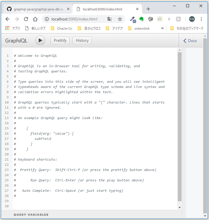Open the Oracle12c bookmark folder
This screenshot has height=220, width=209.
click(62, 29)
